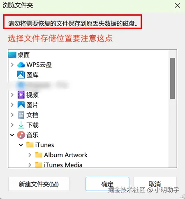185x199 pixels.
Task: Click the 桌面 desktop icon
Action: [12, 55]
